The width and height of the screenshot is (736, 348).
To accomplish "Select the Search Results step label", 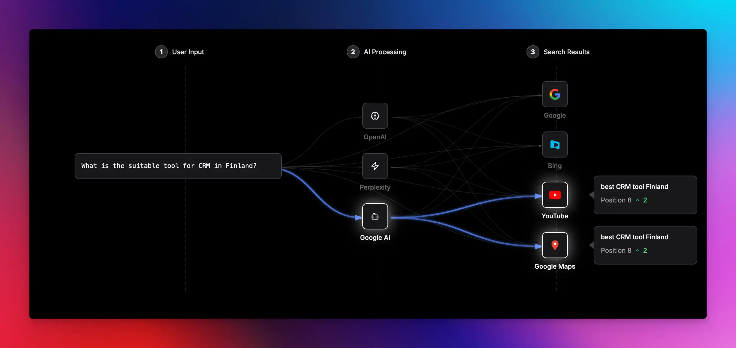I will pyautogui.click(x=566, y=52).
